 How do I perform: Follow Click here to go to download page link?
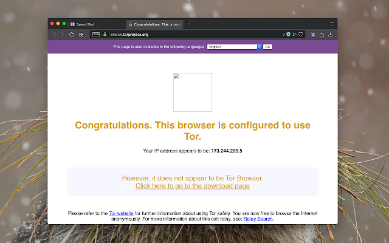193,186
